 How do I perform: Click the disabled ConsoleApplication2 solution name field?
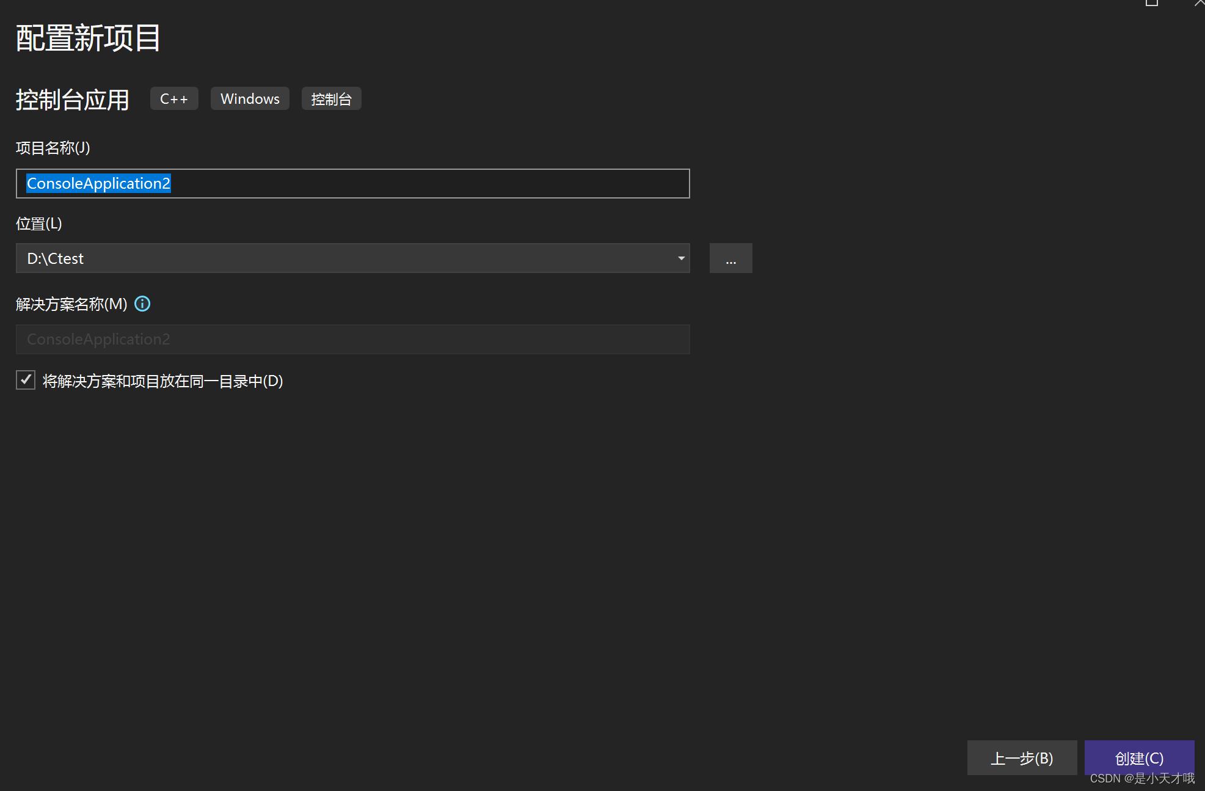pyautogui.click(x=352, y=339)
